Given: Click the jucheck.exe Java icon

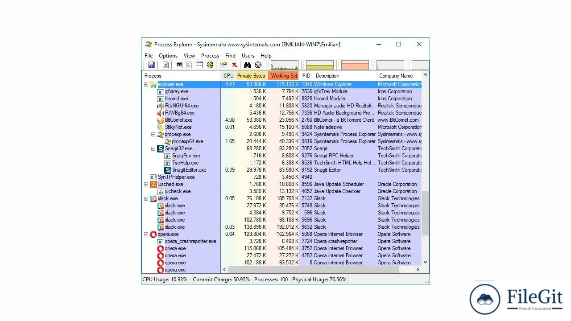Looking at the screenshot, I should 161,191.
